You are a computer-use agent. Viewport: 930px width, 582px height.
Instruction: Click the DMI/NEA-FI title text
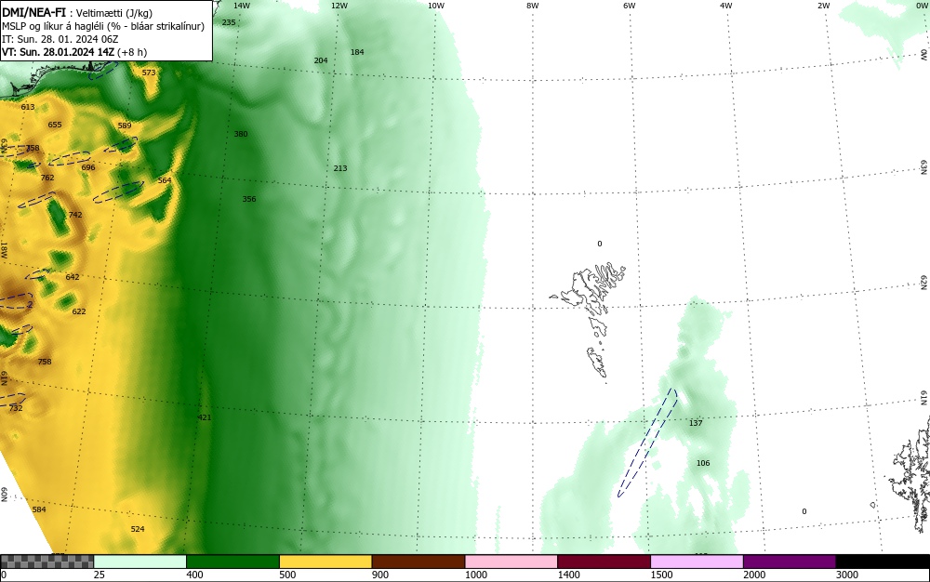pyautogui.click(x=33, y=12)
